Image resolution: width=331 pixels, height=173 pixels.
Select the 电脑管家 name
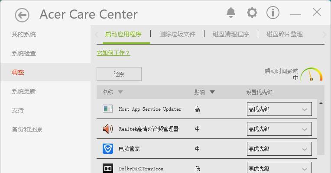click(129, 149)
